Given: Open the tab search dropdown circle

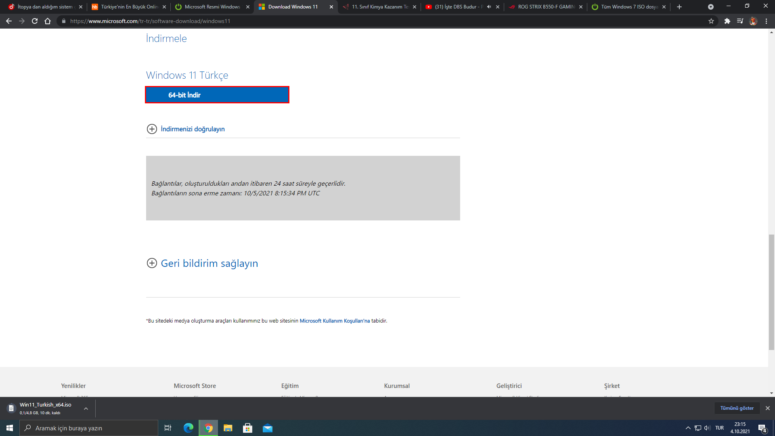Looking at the screenshot, I should pyautogui.click(x=711, y=7).
